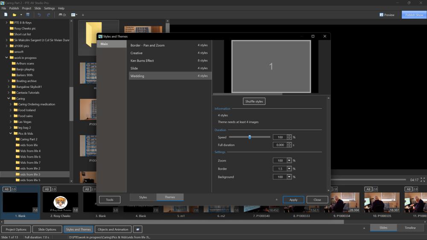Click the Apply button

click(293, 200)
